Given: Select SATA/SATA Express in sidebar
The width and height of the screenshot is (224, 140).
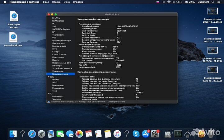Looking at the screenshot, I should pos(61,29).
